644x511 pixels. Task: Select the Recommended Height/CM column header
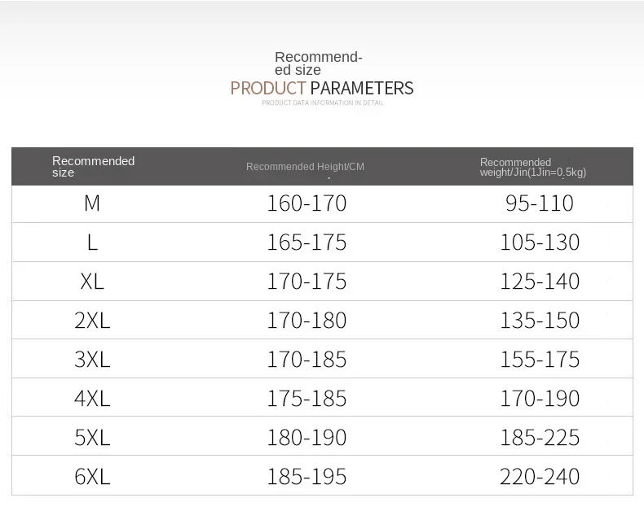pos(305,167)
